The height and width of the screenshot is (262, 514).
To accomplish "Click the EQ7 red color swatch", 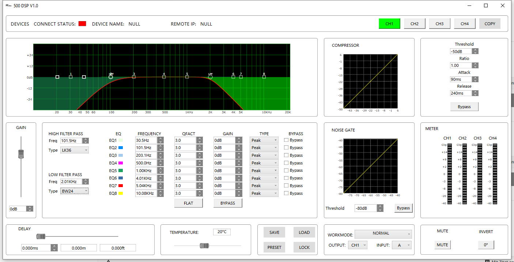I will [x=121, y=186].
